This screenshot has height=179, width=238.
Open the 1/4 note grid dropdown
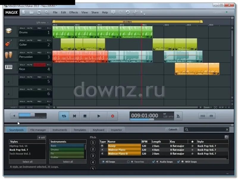pos(42,23)
